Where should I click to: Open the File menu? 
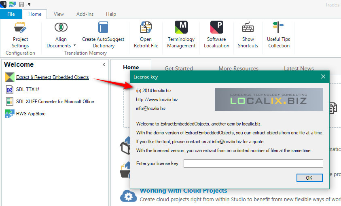11,14
